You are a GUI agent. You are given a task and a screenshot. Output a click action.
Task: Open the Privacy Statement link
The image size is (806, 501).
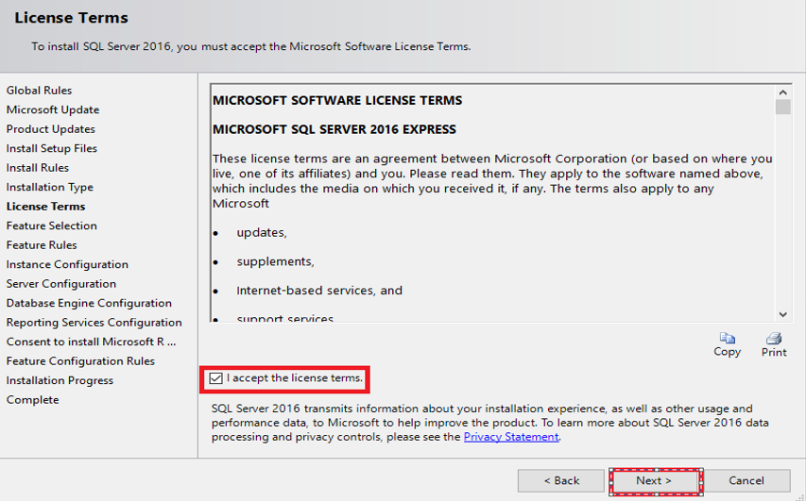(511, 437)
